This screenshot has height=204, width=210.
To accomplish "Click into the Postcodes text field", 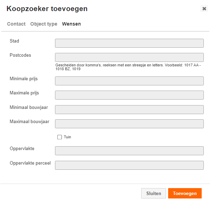I will 129,57.
